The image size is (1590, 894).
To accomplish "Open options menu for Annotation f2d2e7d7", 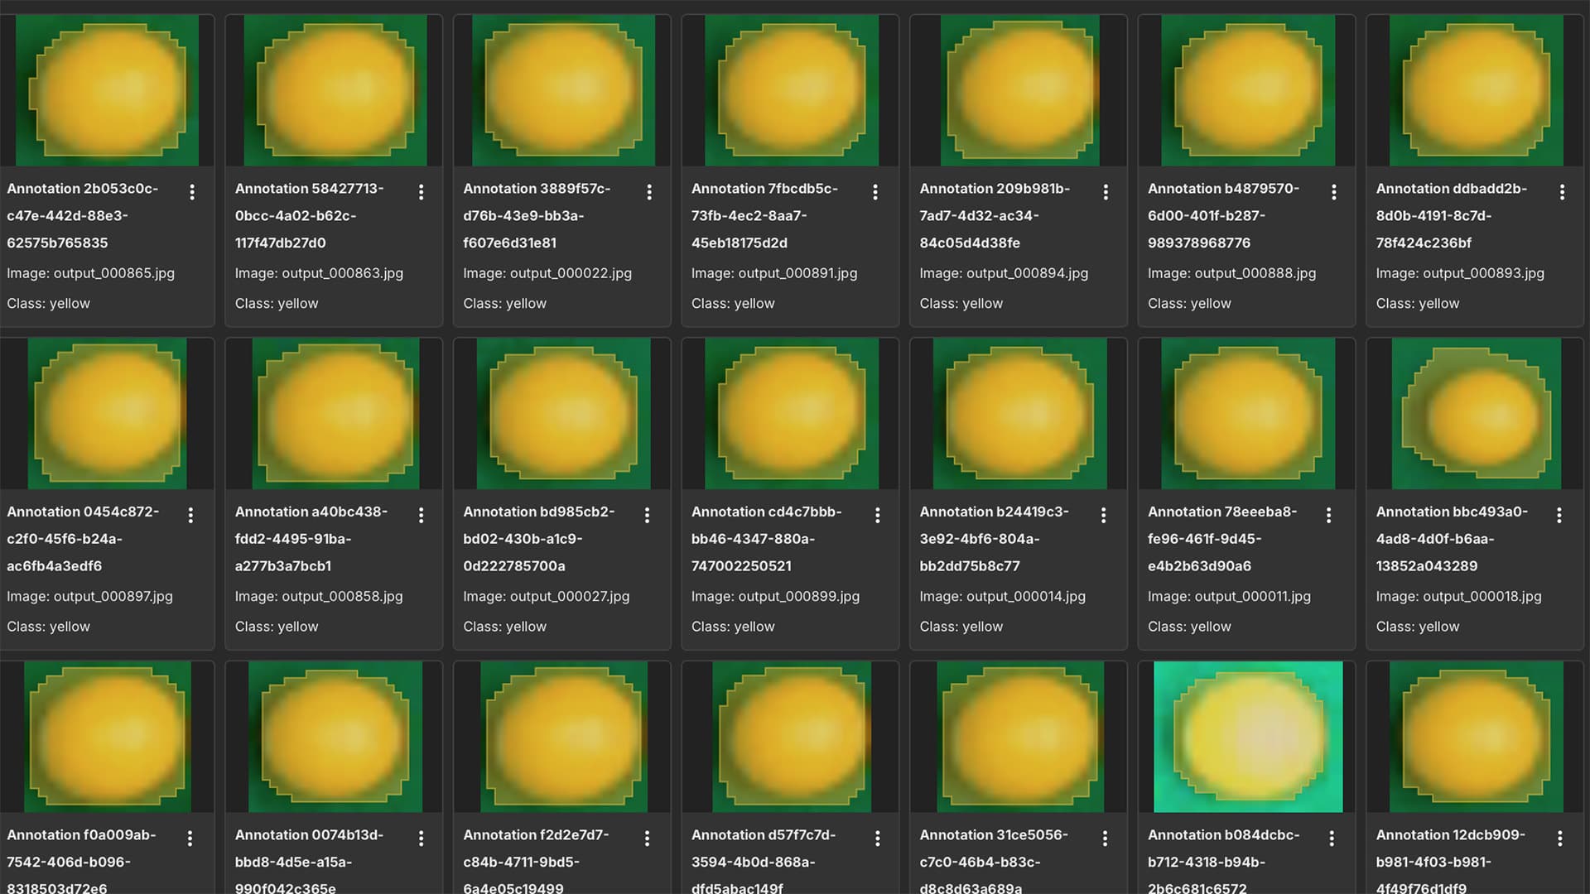I will pyautogui.click(x=647, y=839).
